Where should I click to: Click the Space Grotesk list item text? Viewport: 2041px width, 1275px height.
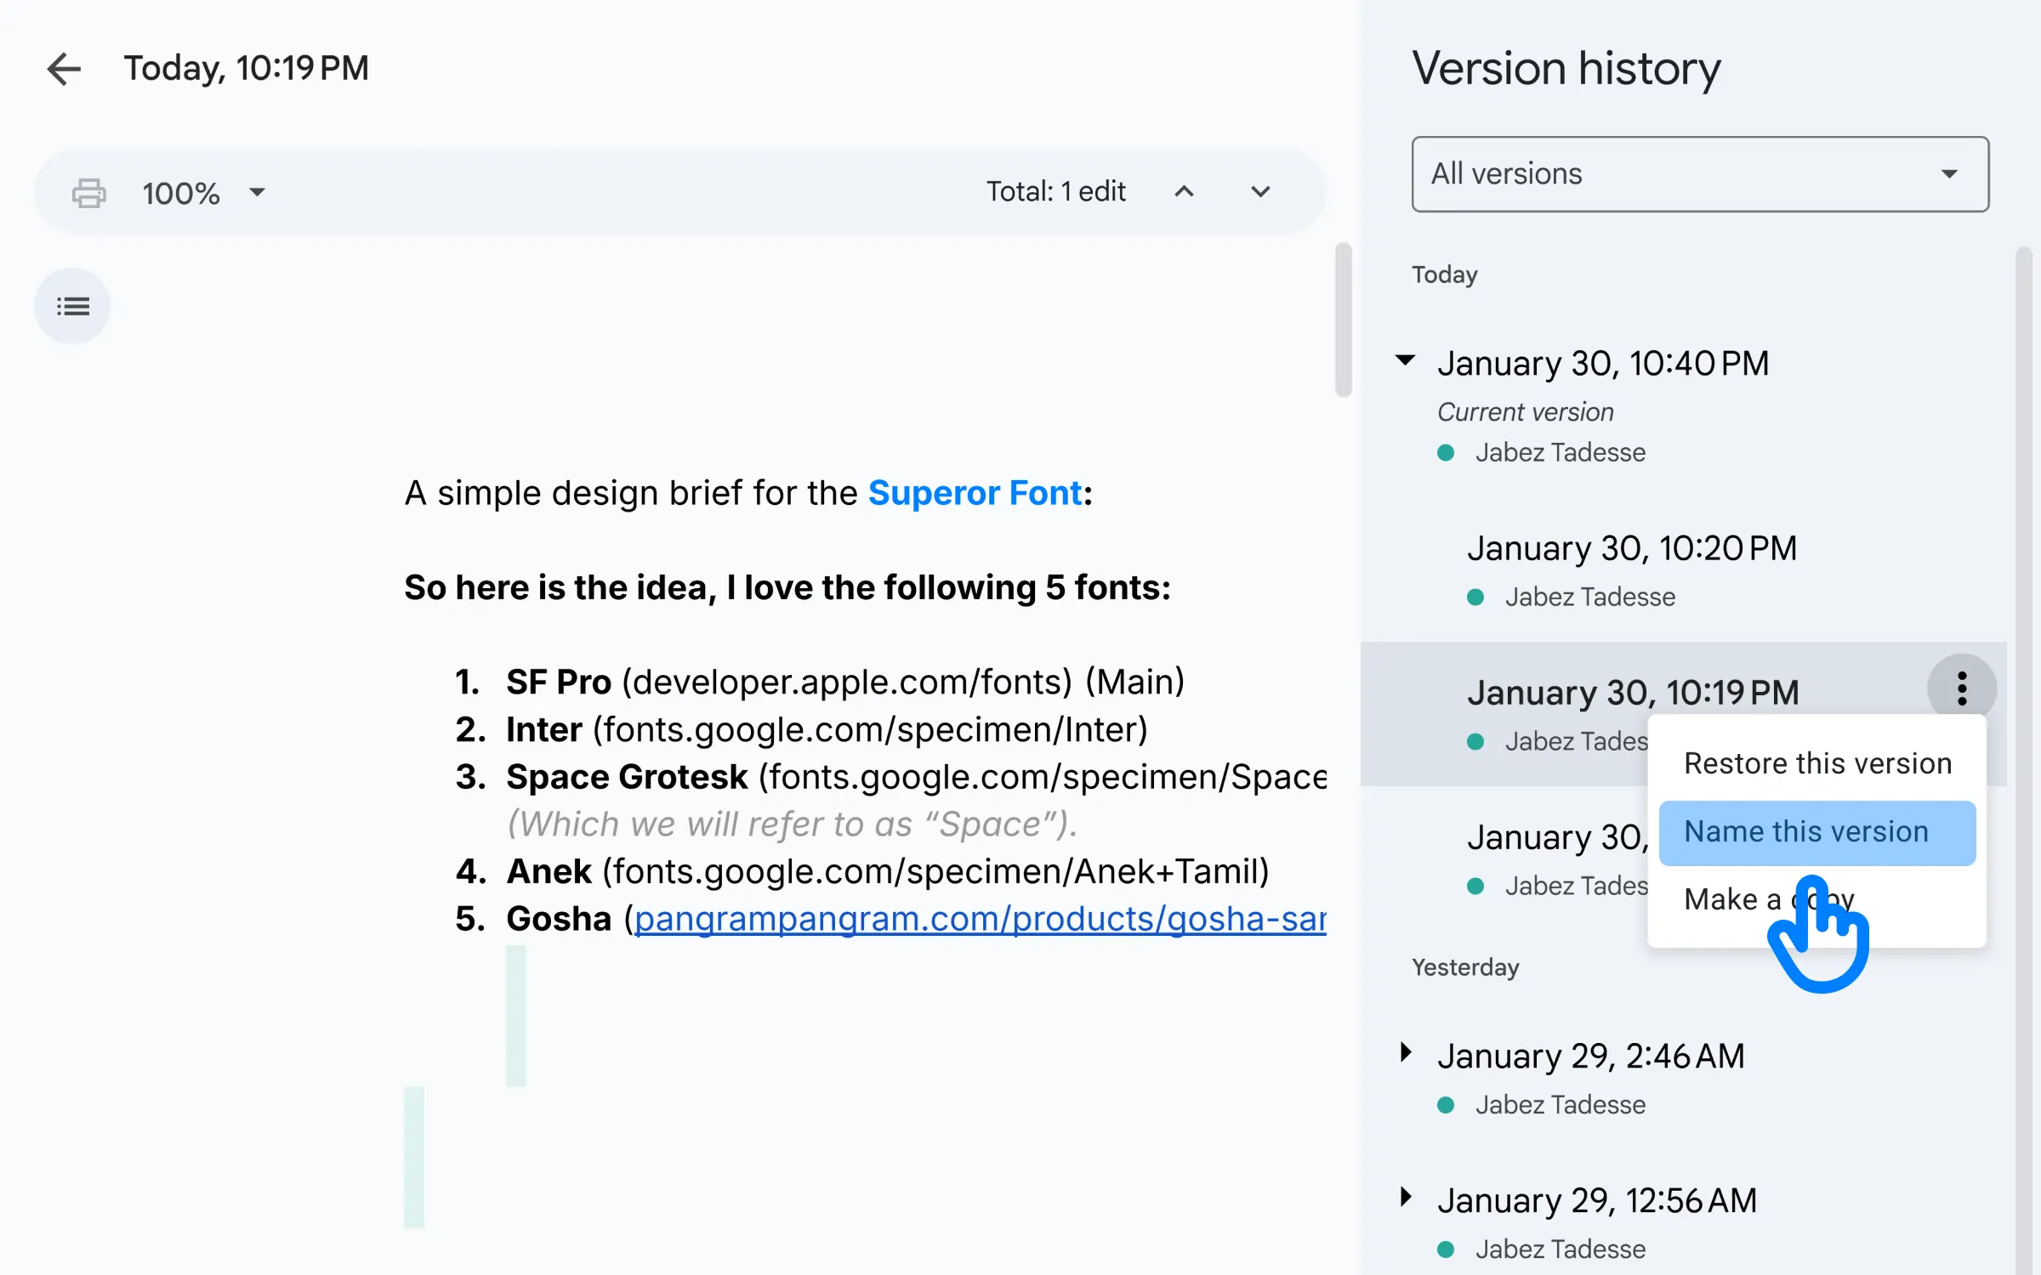[916, 777]
